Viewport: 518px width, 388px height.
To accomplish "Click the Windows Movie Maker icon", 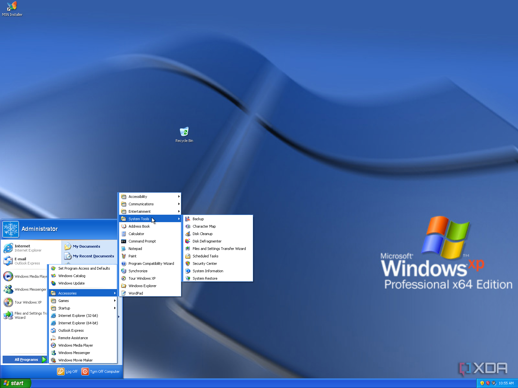I will (53, 360).
